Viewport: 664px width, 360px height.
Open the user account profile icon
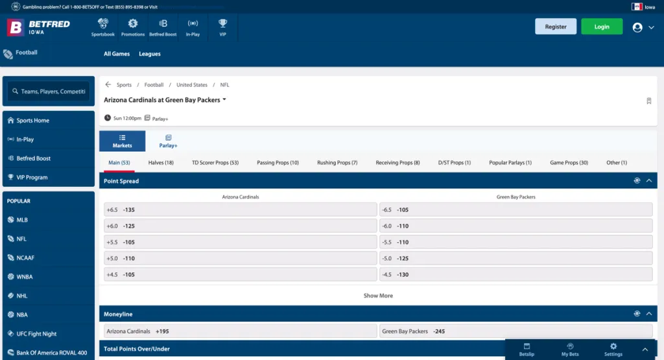pos(637,27)
